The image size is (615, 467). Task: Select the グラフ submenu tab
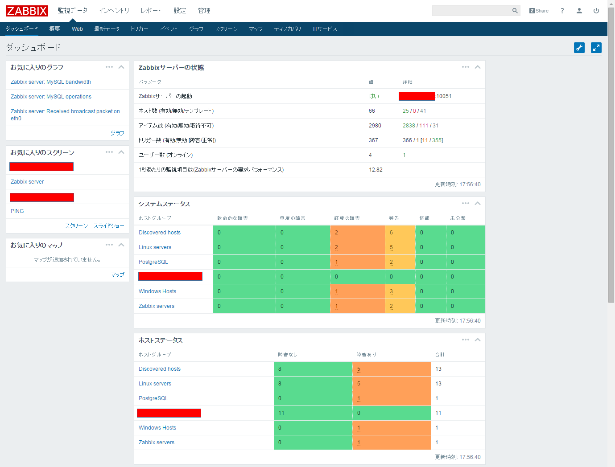pos(196,29)
